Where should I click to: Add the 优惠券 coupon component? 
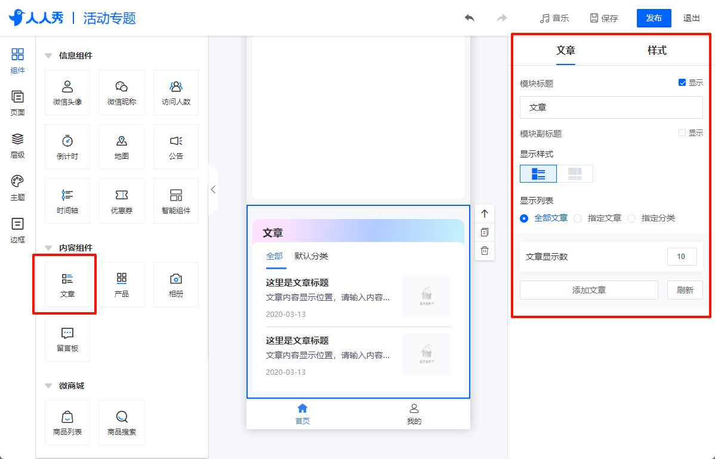pos(122,201)
